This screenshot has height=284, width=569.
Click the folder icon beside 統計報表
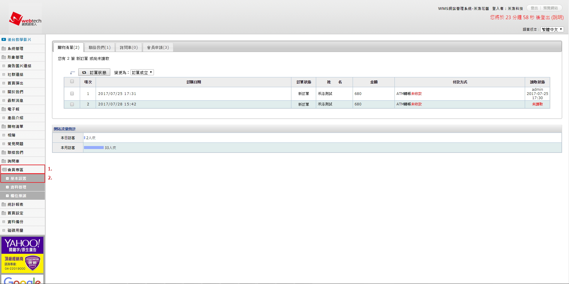pyautogui.click(x=4, y=204)
